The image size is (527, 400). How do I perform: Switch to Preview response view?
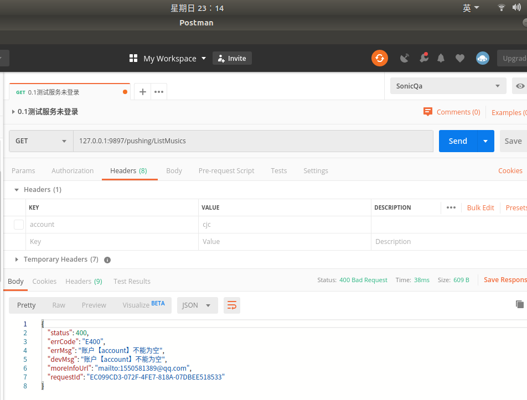click(94, 305)
